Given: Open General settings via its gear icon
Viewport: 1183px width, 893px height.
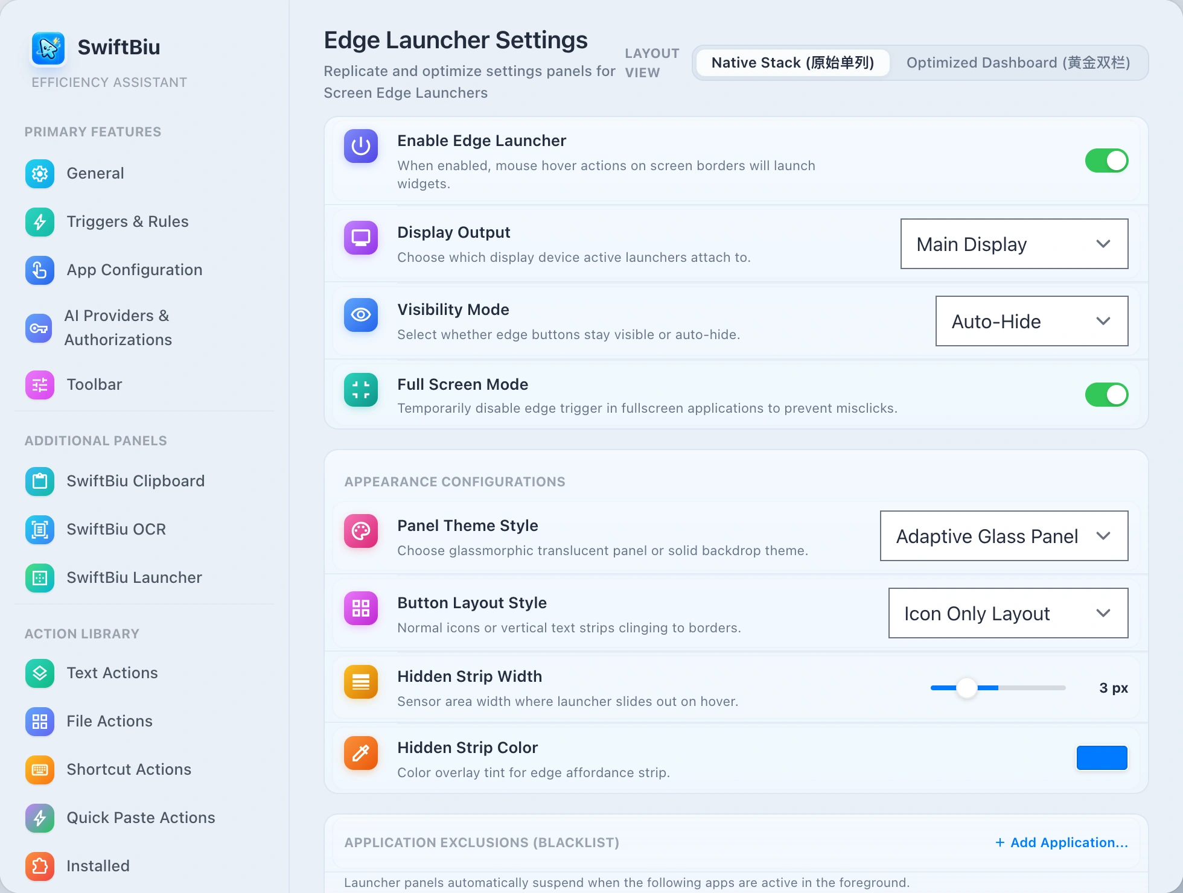Looking at the screenshot, I should click(x=40, y=174).
